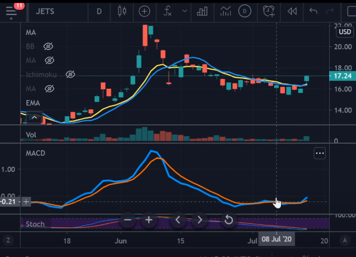Zoom out the chart with minus button

128,220
